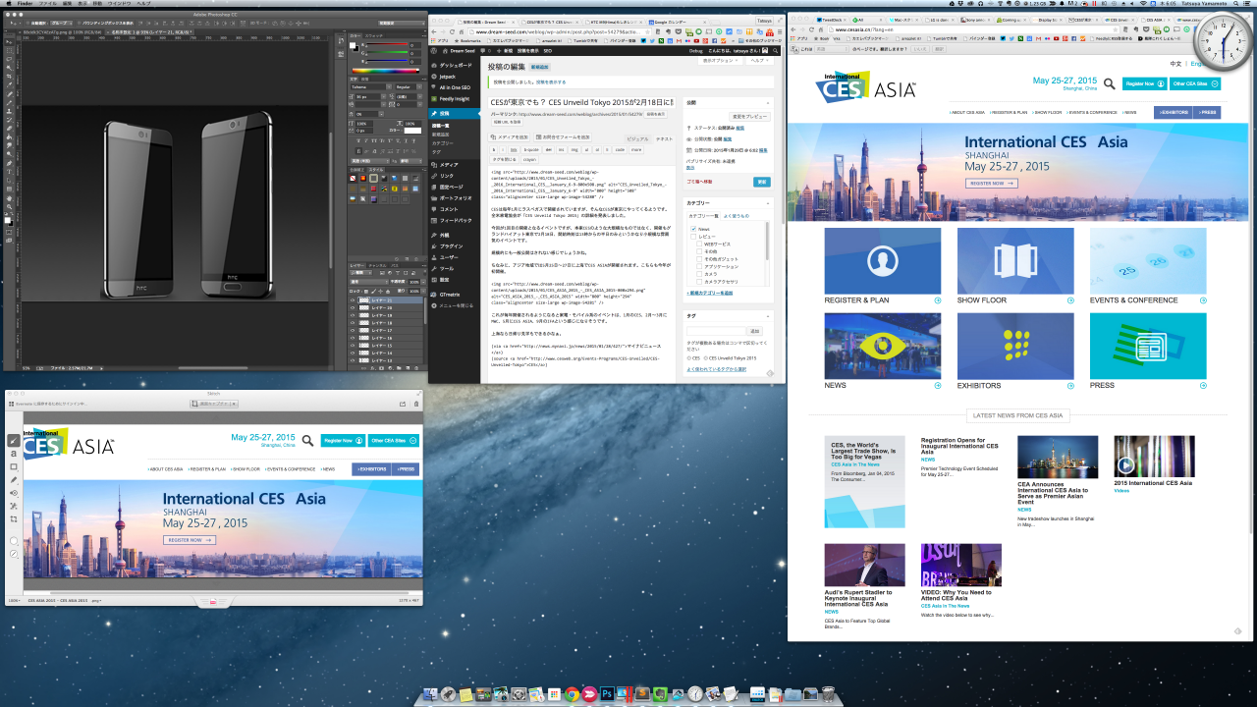Viewport: 1257px width, 707px height.
Task: Select the Move tool in Photoshop toolbar
Action: pos(9,42)
